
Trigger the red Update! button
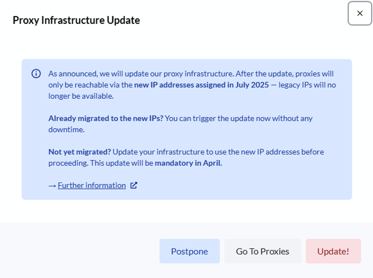[x=333, y=251]
